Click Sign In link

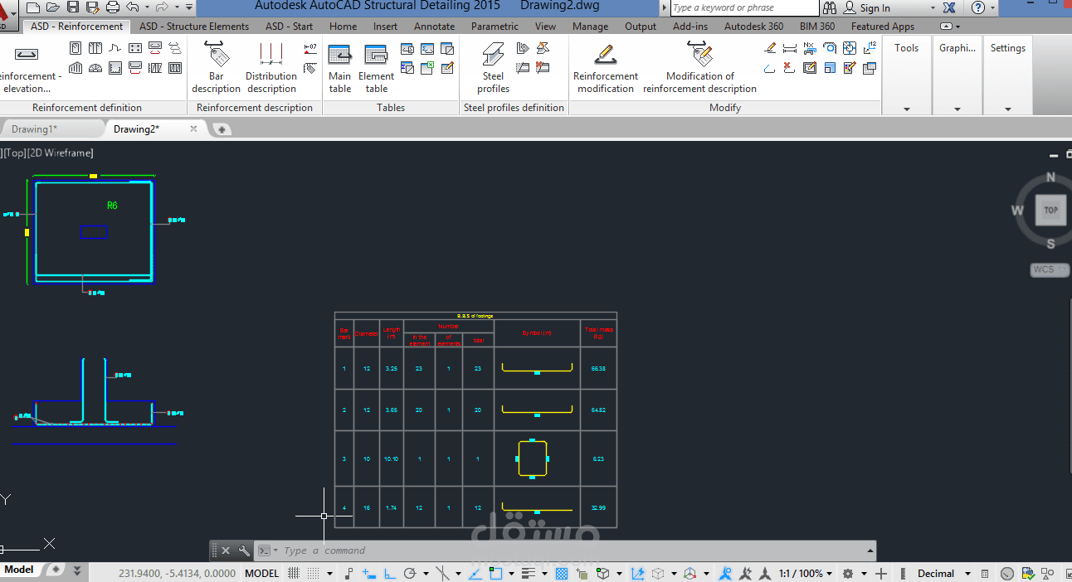pyautogui.click(x=875, y=7)
